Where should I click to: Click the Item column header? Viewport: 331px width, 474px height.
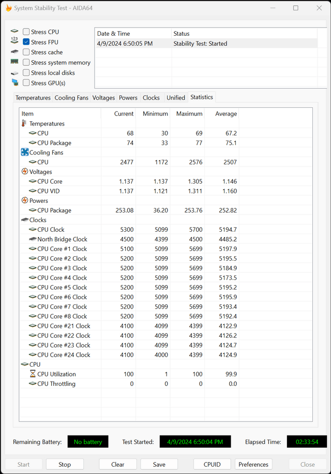60,114
